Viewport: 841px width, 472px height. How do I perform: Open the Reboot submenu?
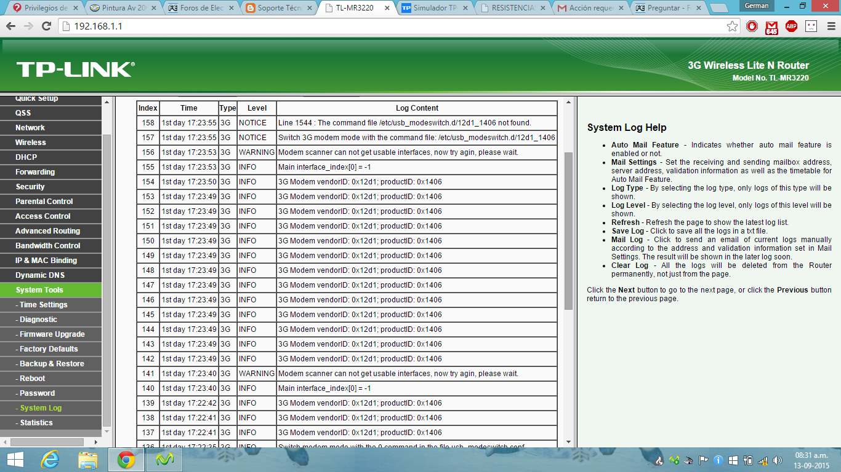pyautogui.click(x=50, y=379)
